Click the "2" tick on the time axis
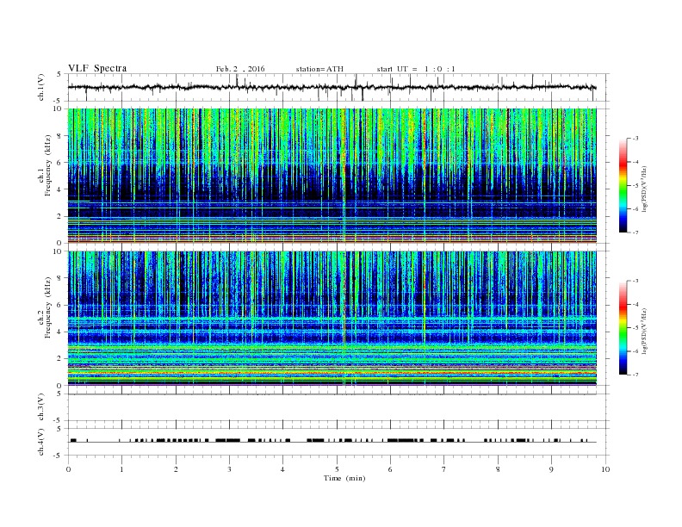Image resolution: width=682 pixels, height=527 pixels. pyautogui.click(x=176, y=469)
